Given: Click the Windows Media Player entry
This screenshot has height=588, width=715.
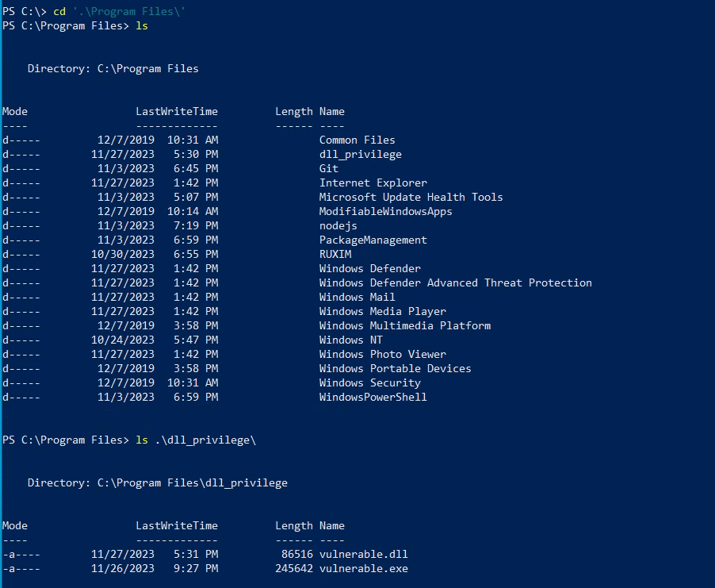Looking at the screenshot, I should point(382,311).
